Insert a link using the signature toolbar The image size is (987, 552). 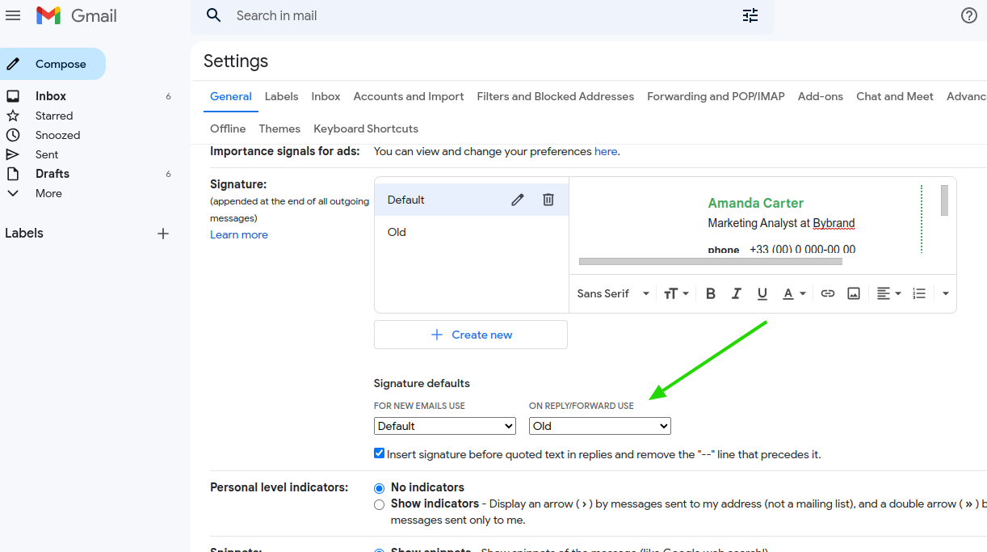[x=827, y=293]
